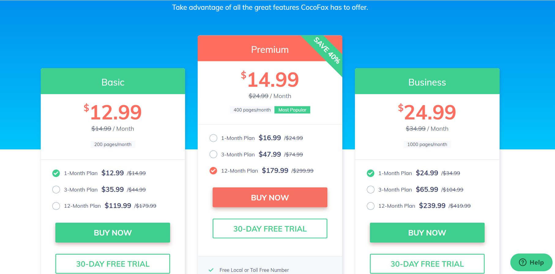Choose Business 3-Month Plan at $65.99
The height and width of the screenshot is (274, 555).
(371, 190)
